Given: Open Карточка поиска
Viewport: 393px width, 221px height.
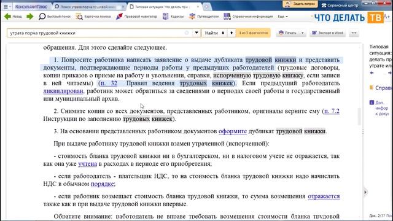Looking at the screenshot, I should [x=93, y=17].
